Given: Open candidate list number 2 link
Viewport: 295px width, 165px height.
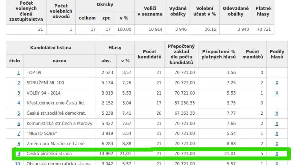Looking at the screenshot, I should tap(19, 83).
